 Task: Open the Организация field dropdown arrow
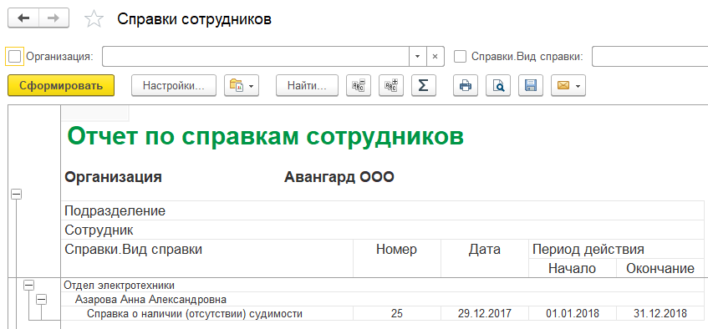pos(417,57)
